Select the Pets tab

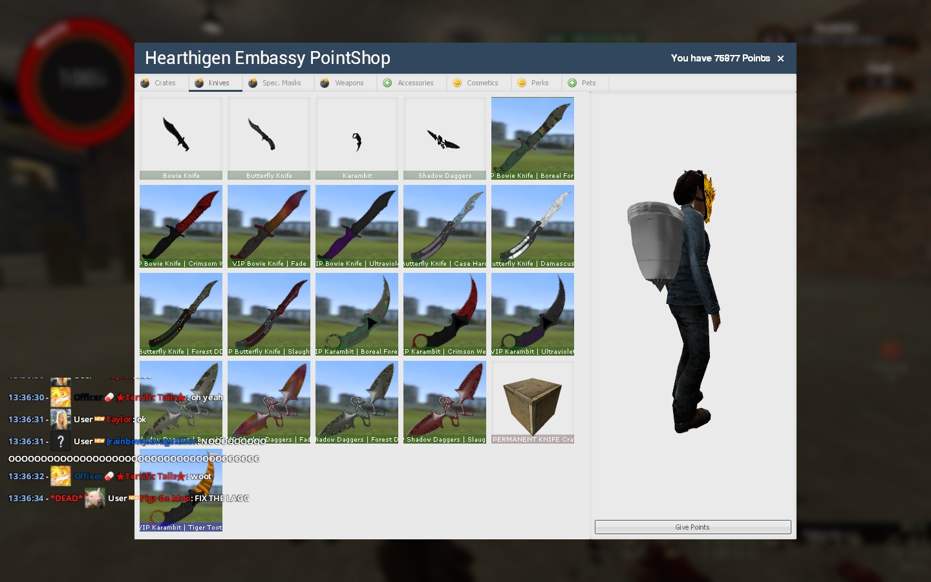(585, 83)
